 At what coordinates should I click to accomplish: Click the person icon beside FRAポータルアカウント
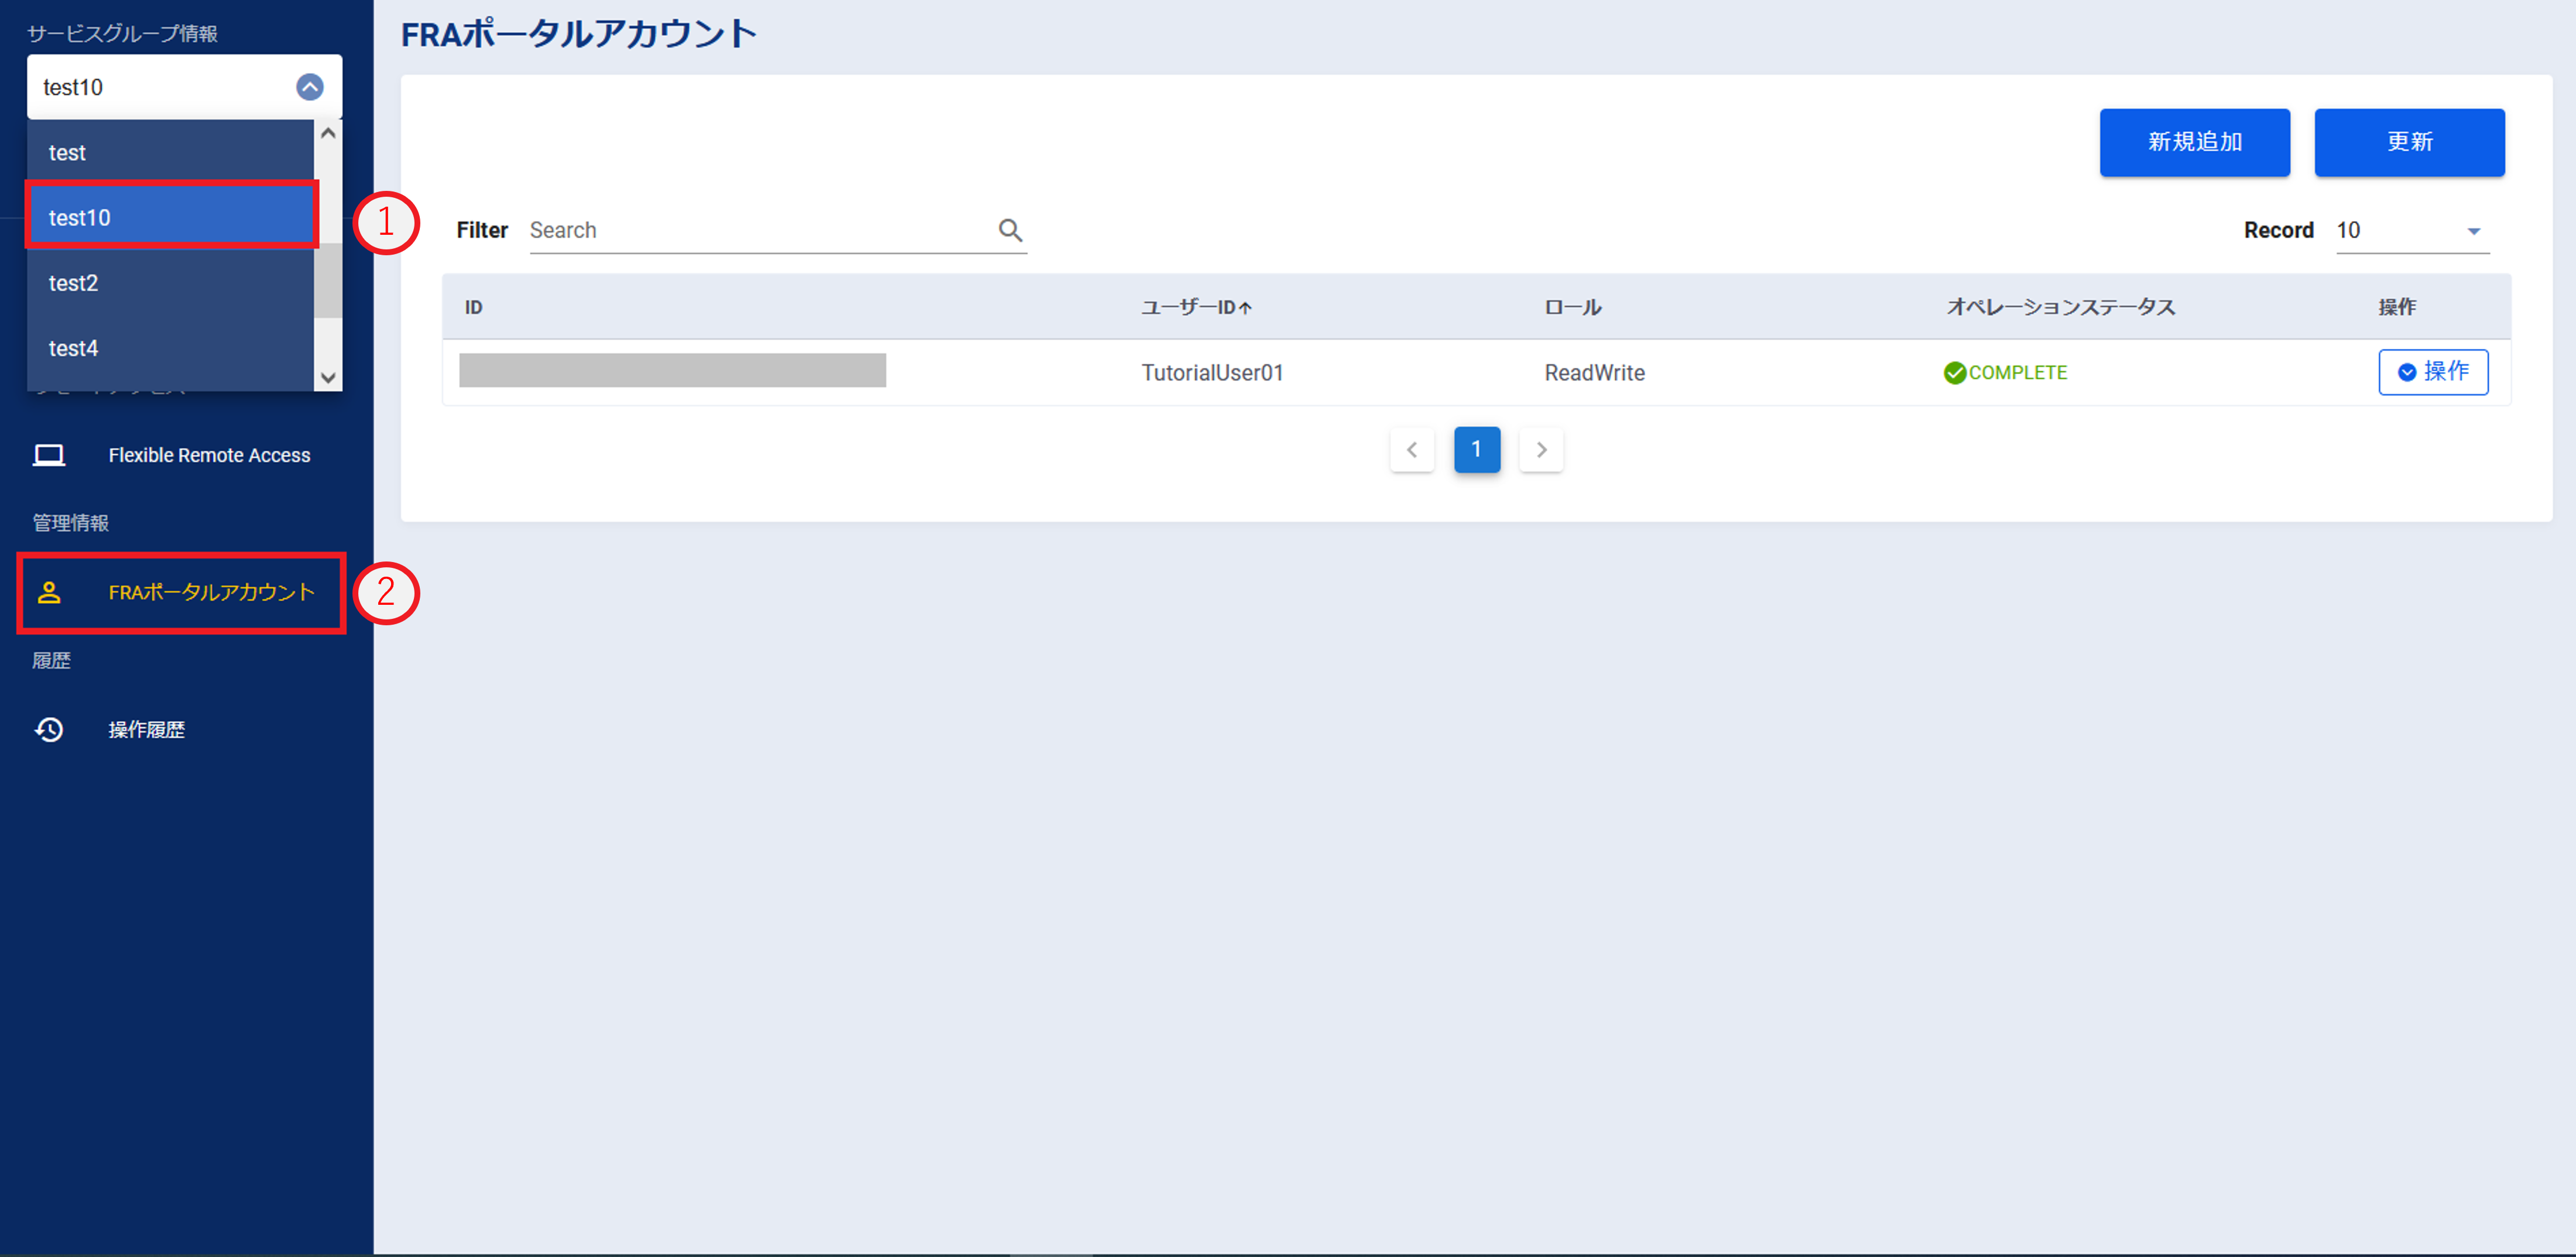point(49,593)
